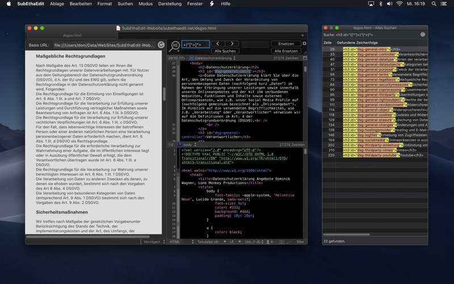454x284 pixels.
Task: Click the Sicherheitsmaßnahmen heading in preview
Action: 62,212
